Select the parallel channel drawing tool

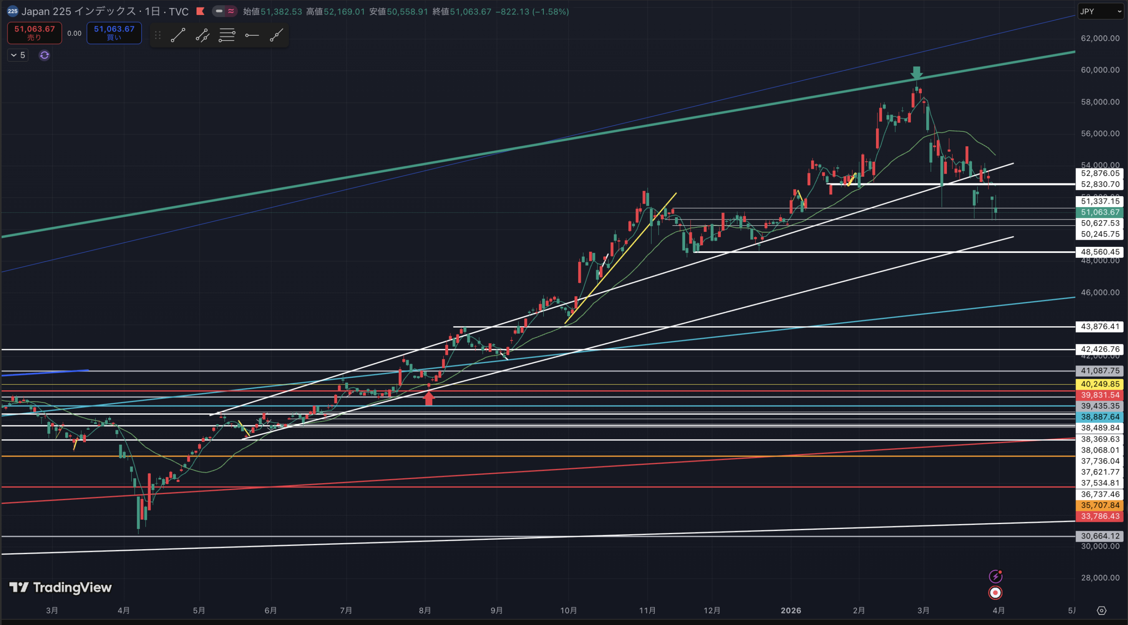[202, 35]
